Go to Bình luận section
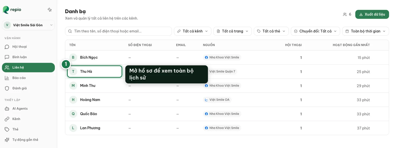The width and height of the screenshot is (397, 148). [28, 57]
